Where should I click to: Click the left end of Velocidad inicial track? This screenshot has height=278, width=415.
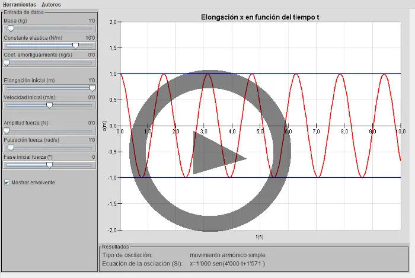(x=7, y=105)
